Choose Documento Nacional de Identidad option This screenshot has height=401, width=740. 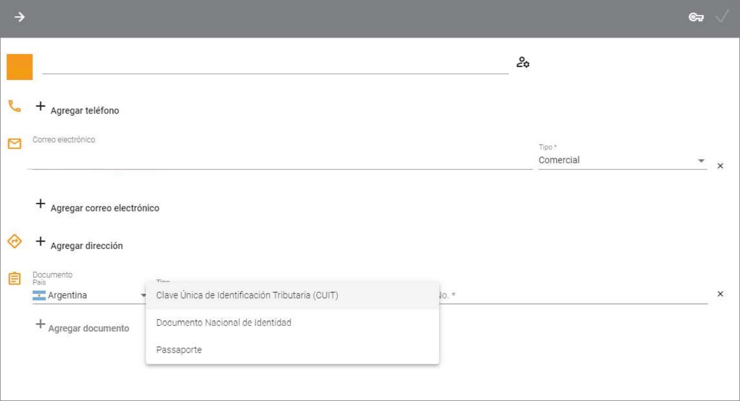coord(224,323)
